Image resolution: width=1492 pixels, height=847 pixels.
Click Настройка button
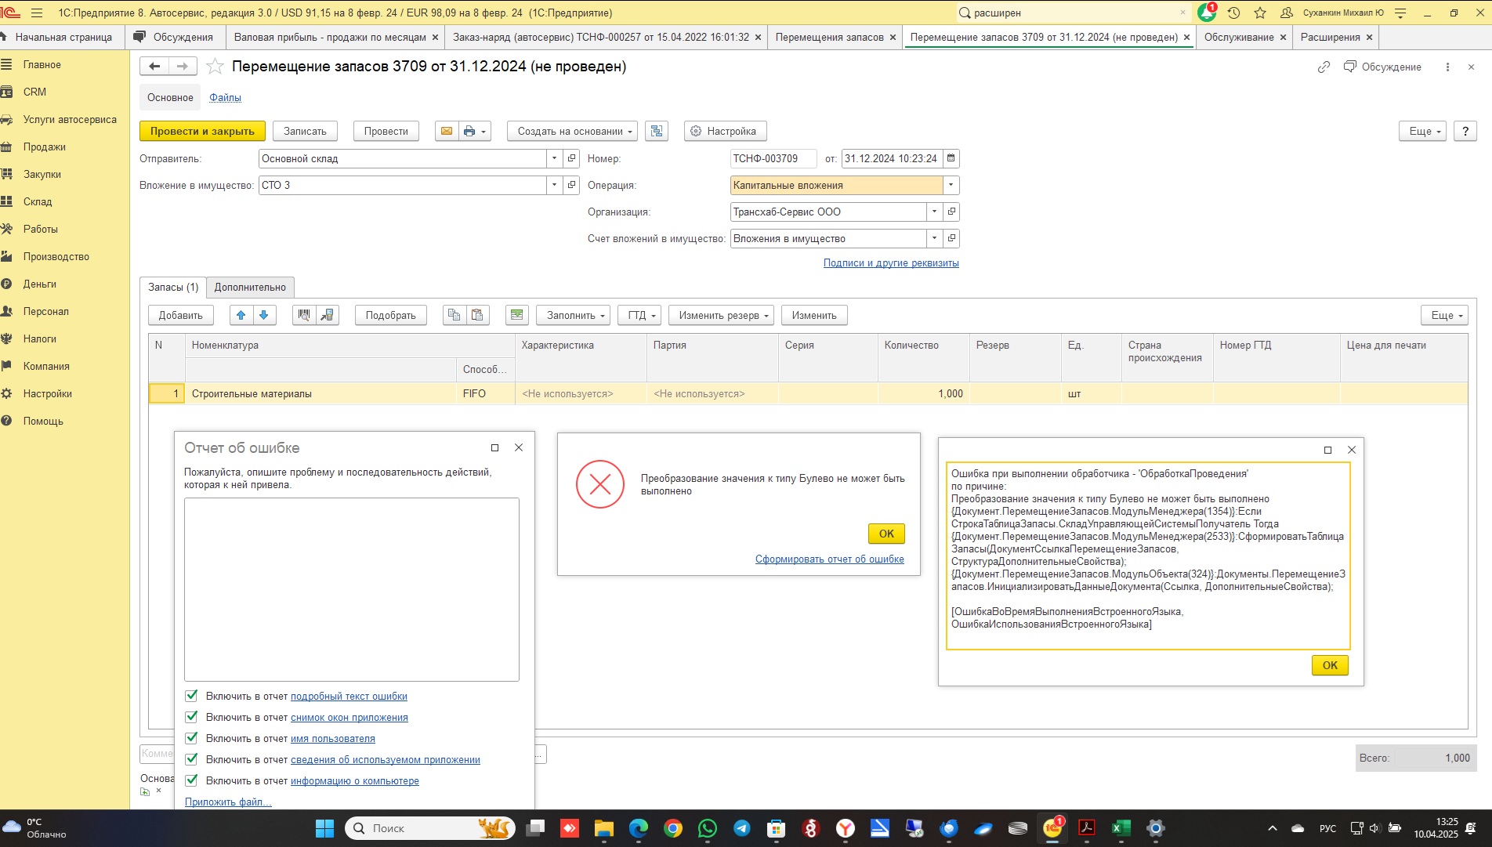pyautogui.click(x=725, y=131)
